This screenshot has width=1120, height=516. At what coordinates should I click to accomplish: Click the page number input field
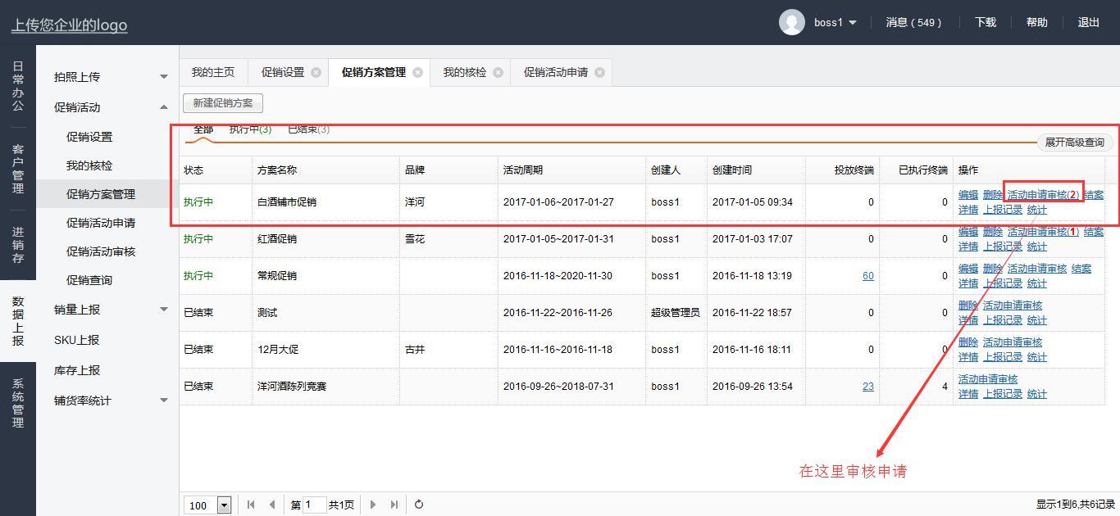(314, 505)
